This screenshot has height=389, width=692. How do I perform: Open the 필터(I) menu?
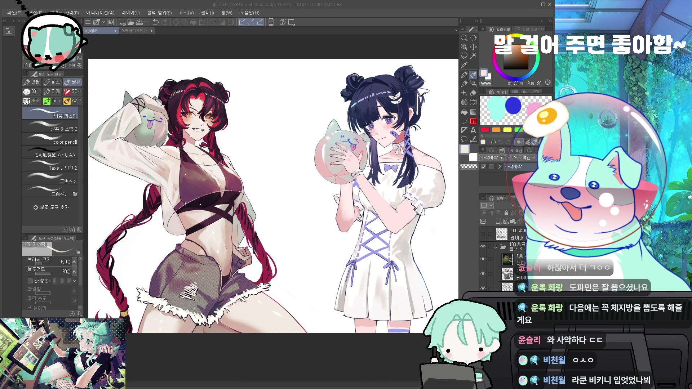click(x=207, y=13)
